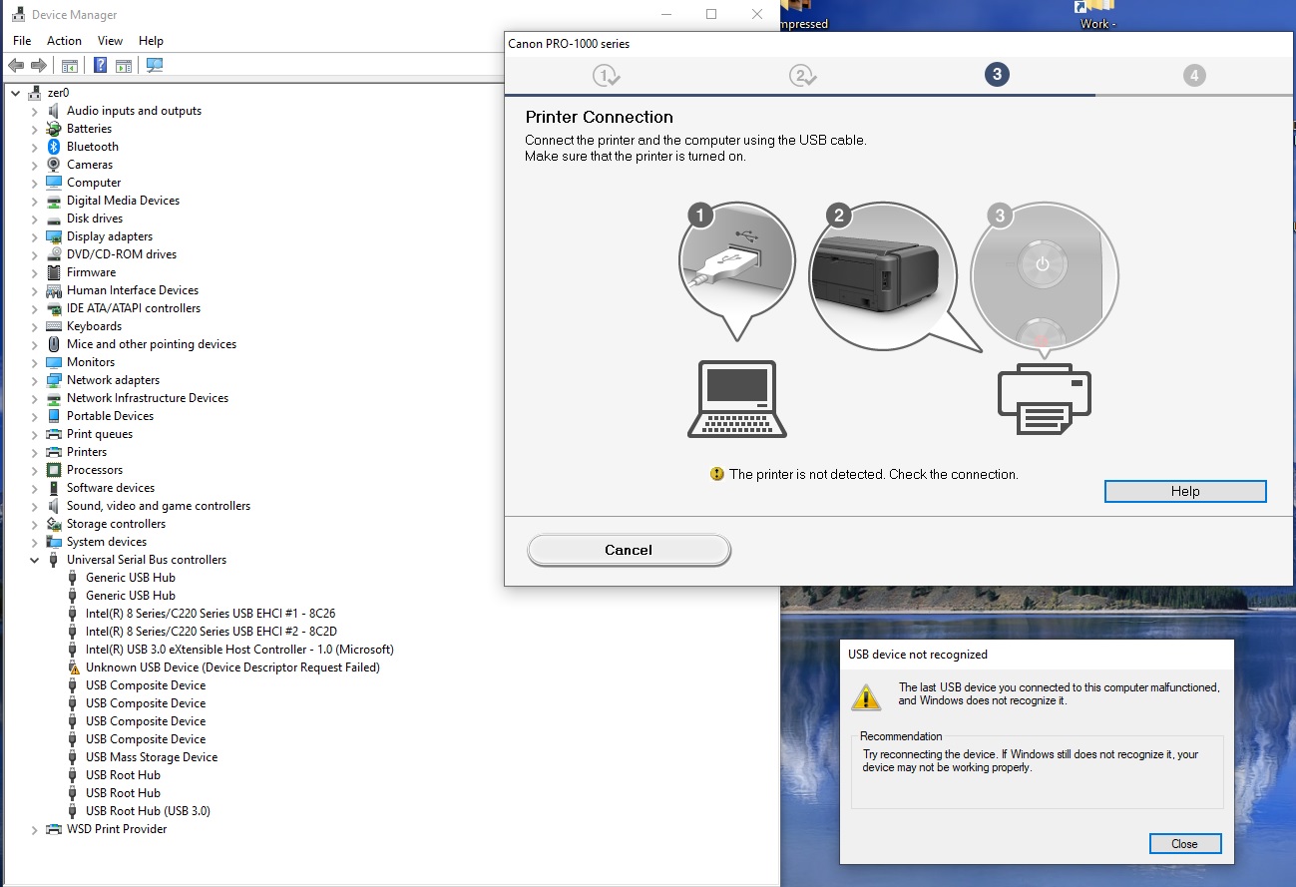
Task: Click the blue Help question mark toolbar icon
Action: [x=101, y=66]
